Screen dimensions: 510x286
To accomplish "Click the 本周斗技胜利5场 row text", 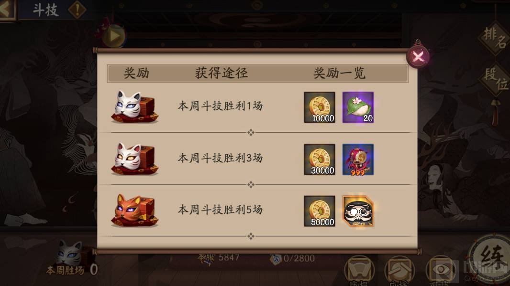I will [220, 210].
